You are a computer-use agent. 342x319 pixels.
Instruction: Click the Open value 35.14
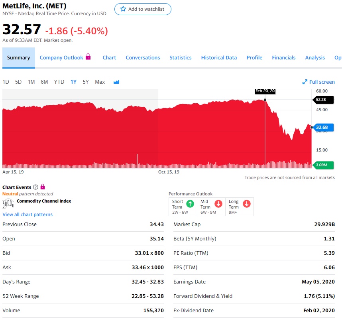coord(157,239)
